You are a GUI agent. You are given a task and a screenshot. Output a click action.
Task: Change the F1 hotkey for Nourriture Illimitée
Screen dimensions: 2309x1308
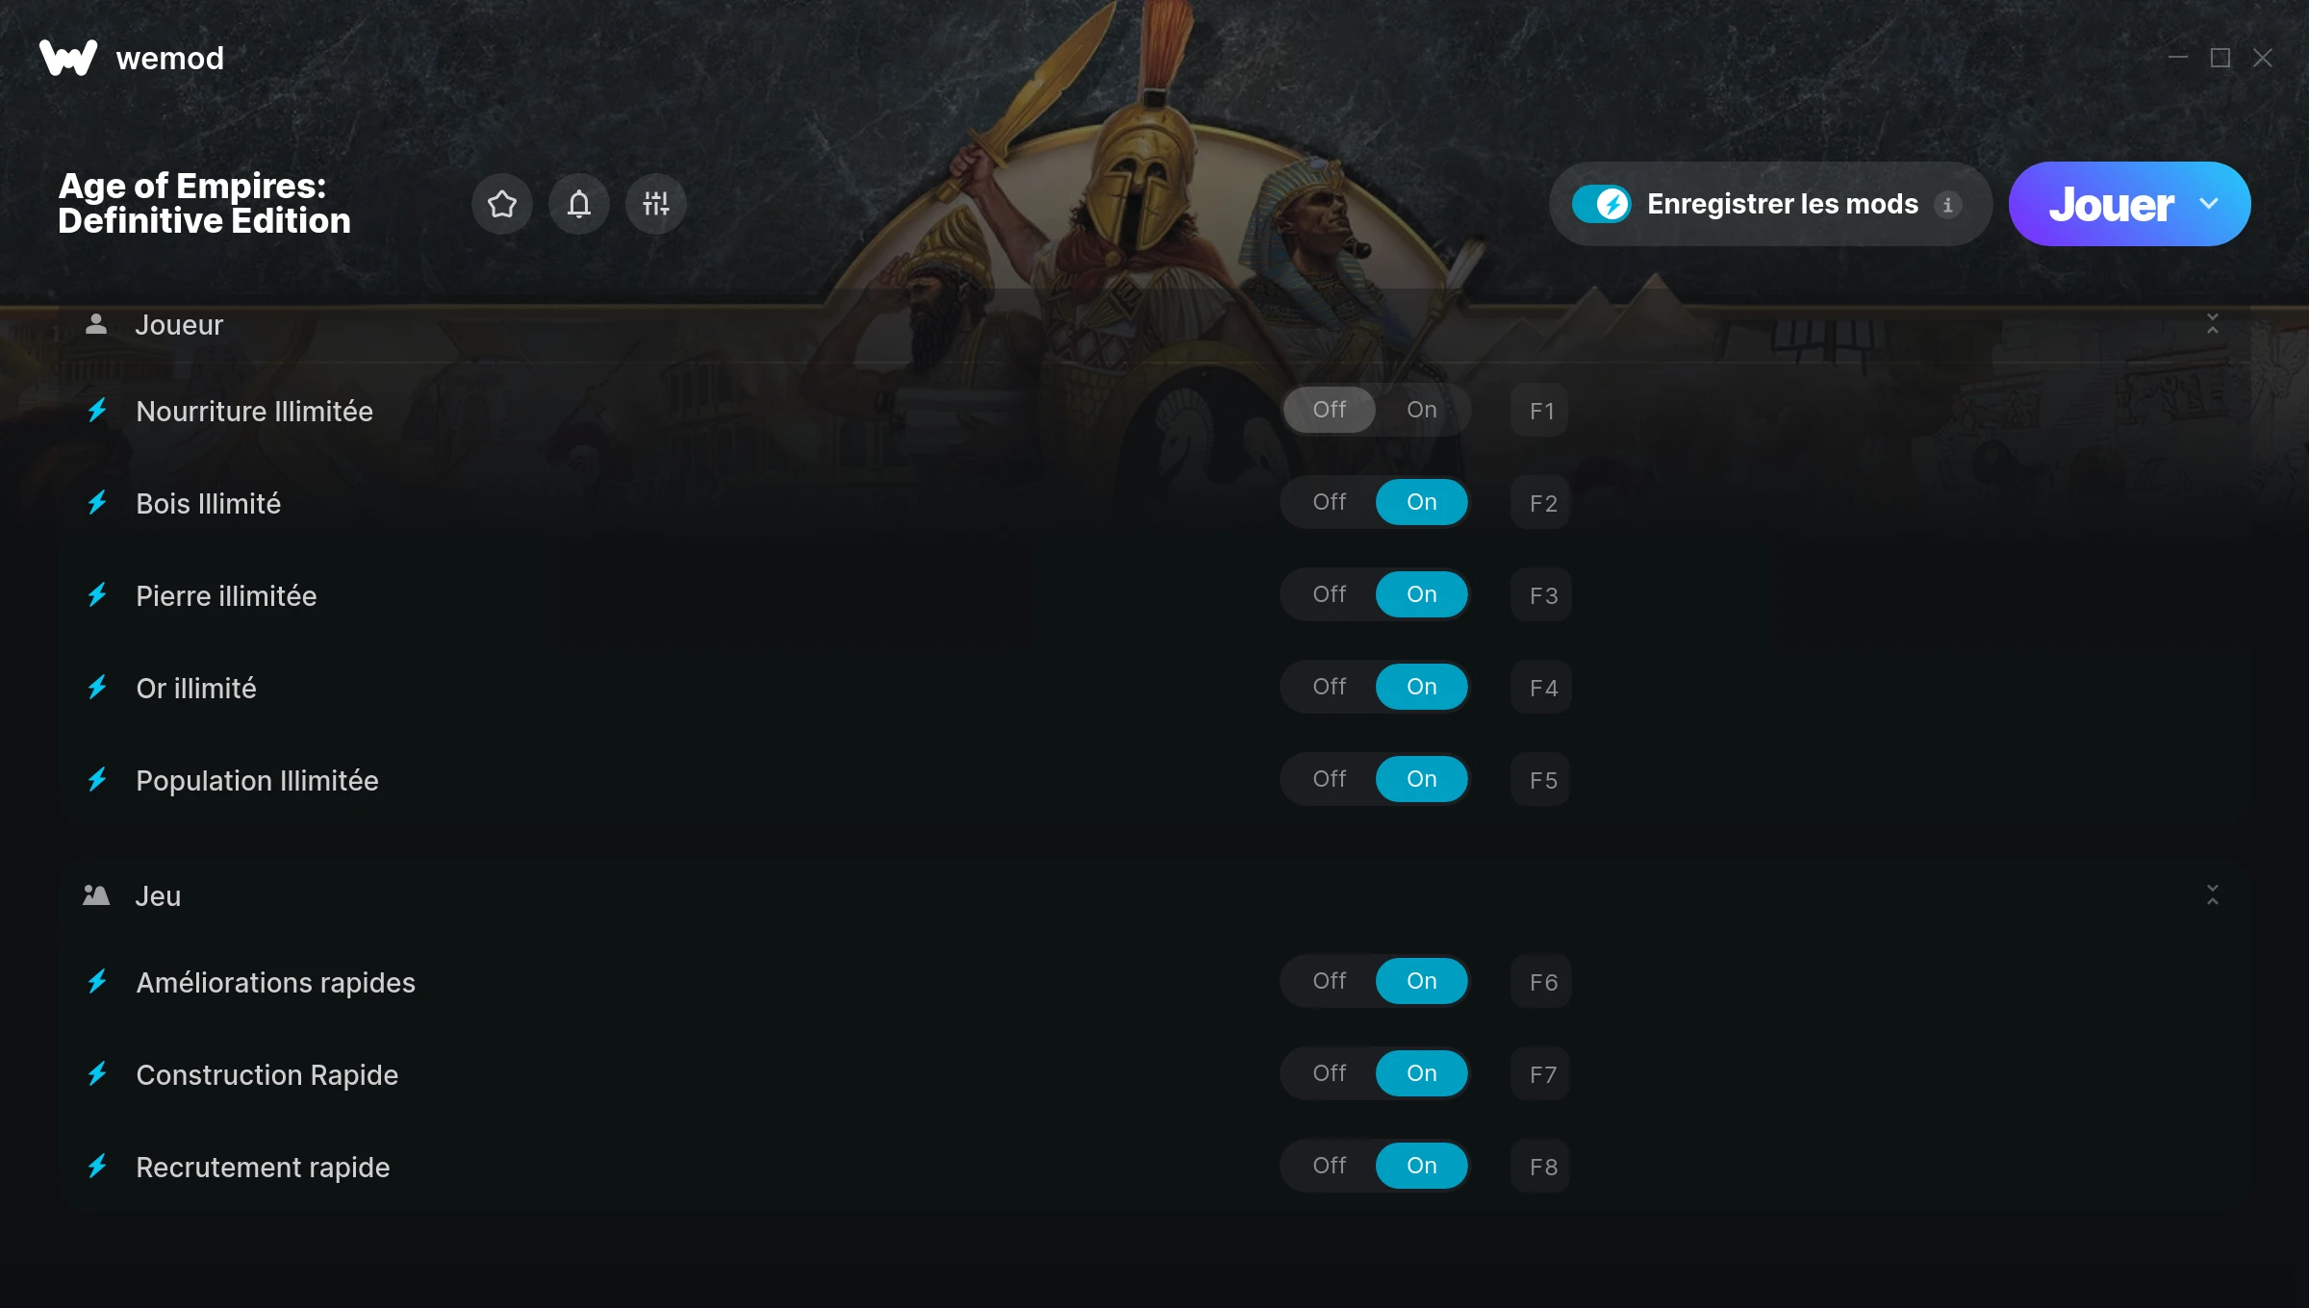(1540, 411)
